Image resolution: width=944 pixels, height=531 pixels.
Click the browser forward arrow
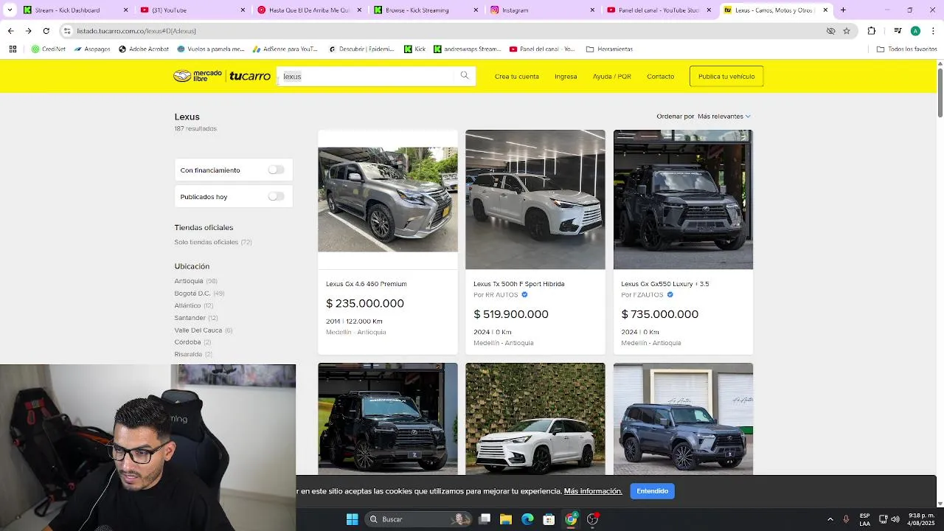pyautogui.click(x=28, y=31)
